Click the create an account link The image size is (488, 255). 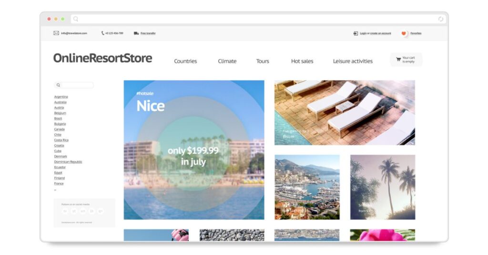[380, 33]
